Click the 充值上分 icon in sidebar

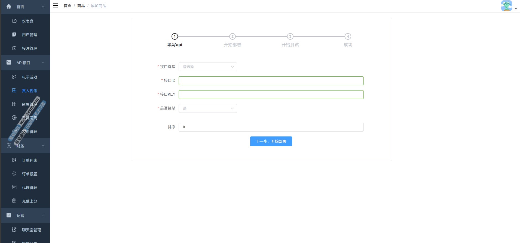click(14, 201)
